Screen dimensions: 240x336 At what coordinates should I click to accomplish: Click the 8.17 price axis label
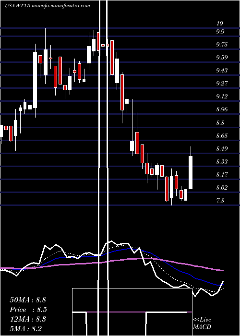tap(222, 174)
